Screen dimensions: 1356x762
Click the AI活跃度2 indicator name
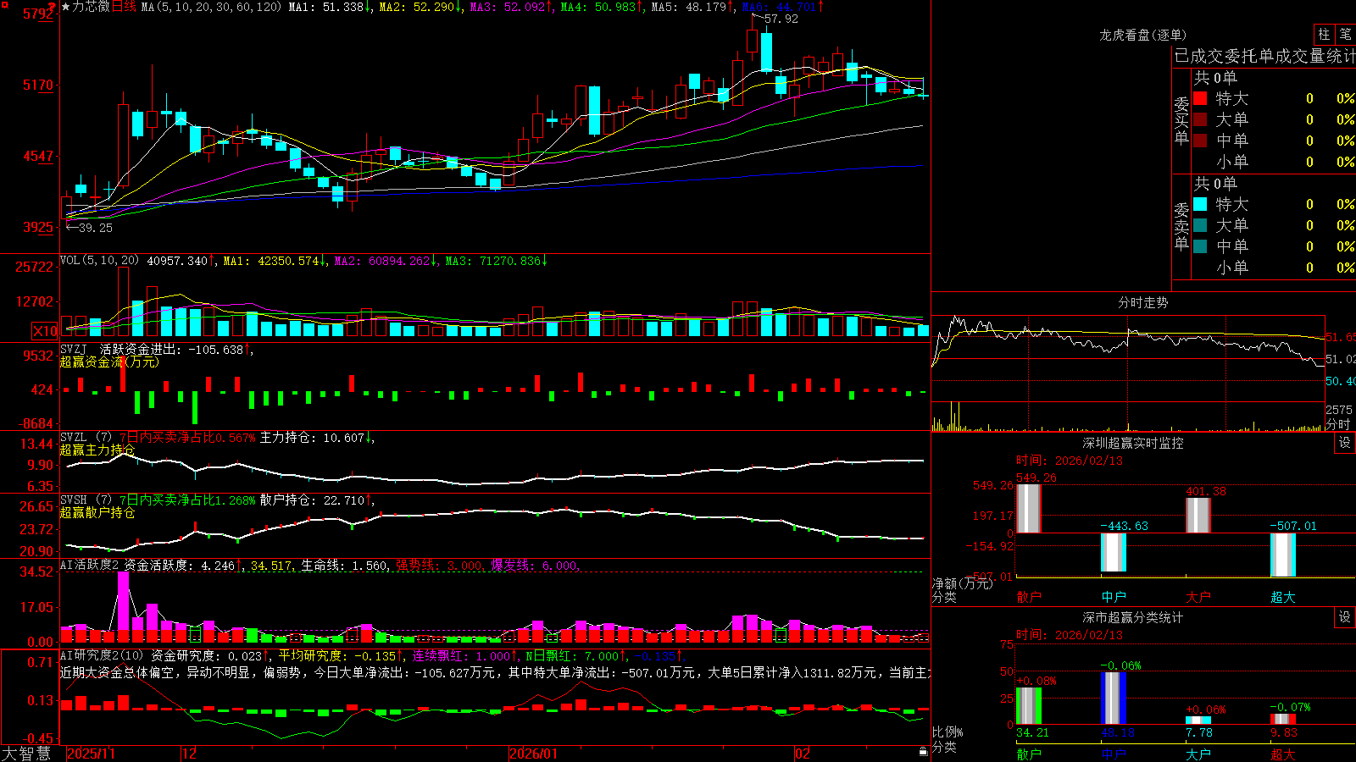pyautogui.click(x=90, y=565)
